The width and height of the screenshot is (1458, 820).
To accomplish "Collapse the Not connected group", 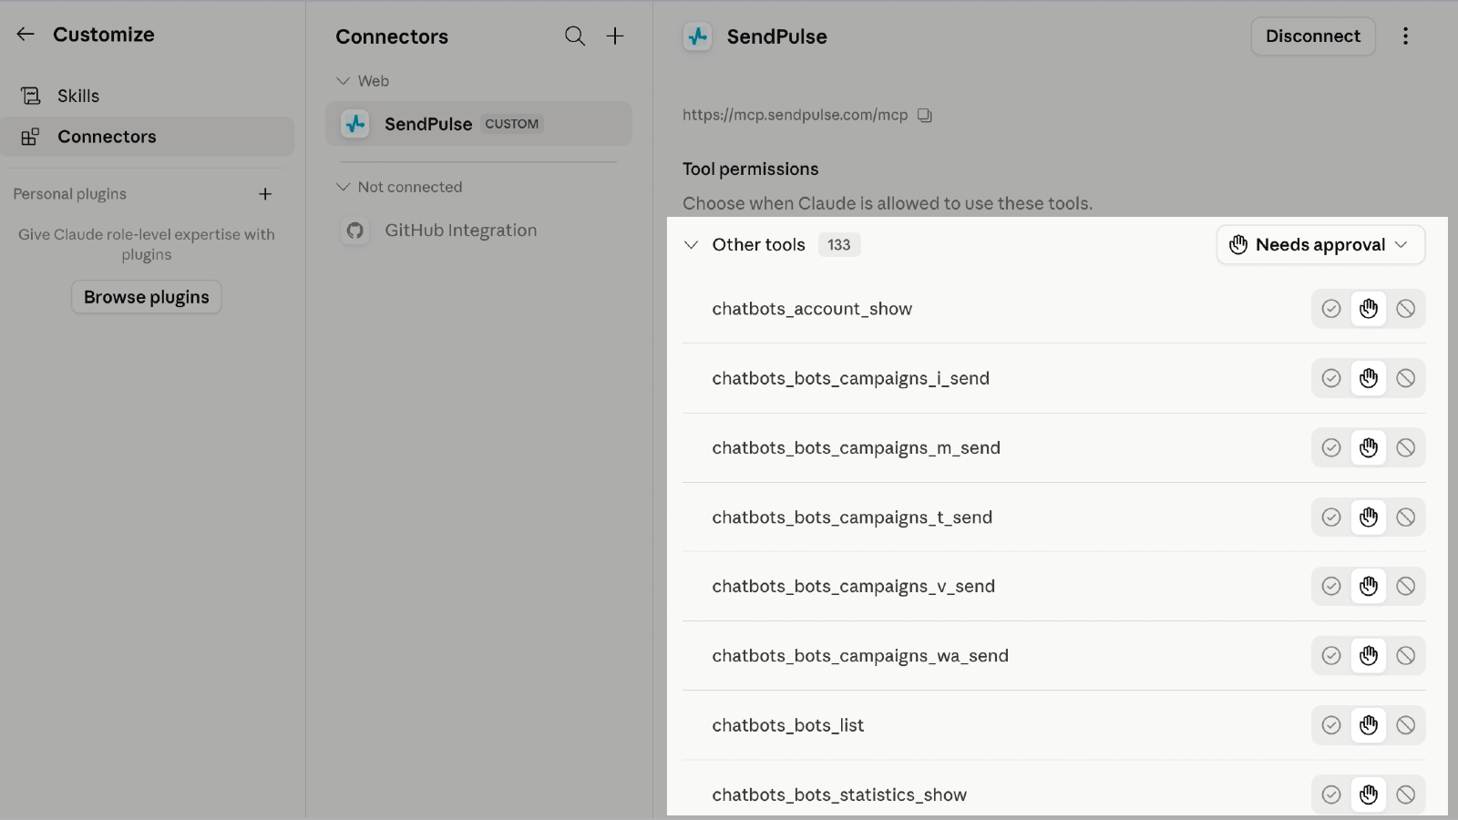I will [x=344, y=187].
